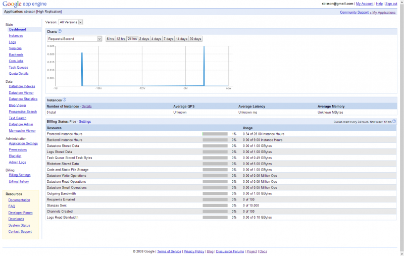Screen dimensions: 404x256
Task: Click the Google app engine logo
Action: 25,4
